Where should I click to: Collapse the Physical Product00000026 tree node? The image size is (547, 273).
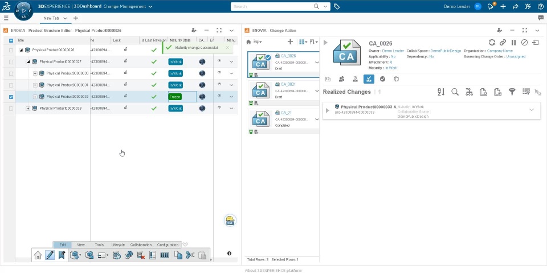pyautogui.click(x=21, y=50)
